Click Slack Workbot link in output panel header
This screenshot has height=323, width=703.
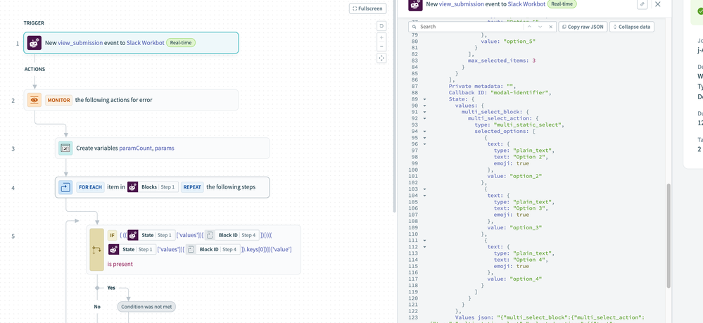click(x=527, y=4)
